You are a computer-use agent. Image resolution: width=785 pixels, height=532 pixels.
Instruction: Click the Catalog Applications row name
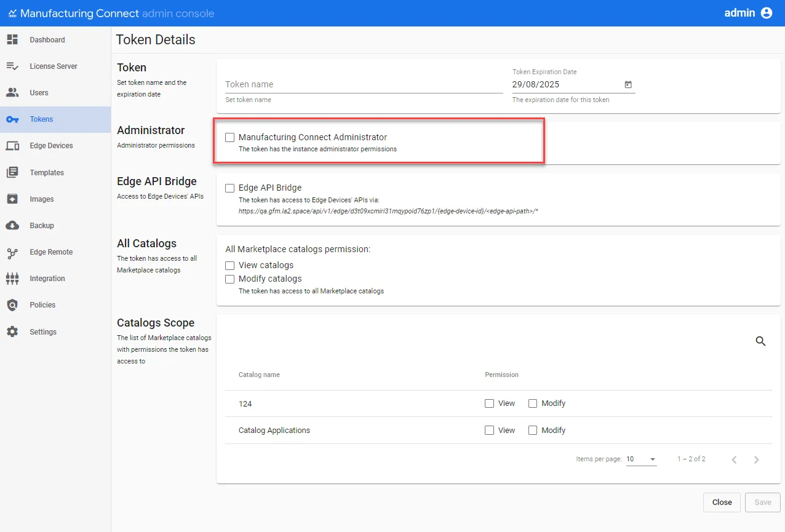point(274,431)
